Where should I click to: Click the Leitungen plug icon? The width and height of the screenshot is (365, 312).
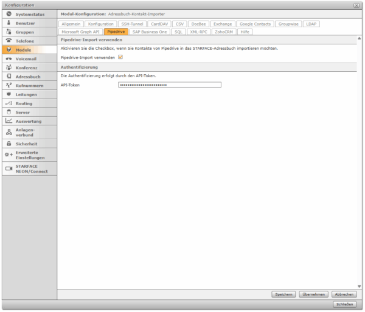coord(9,94)
